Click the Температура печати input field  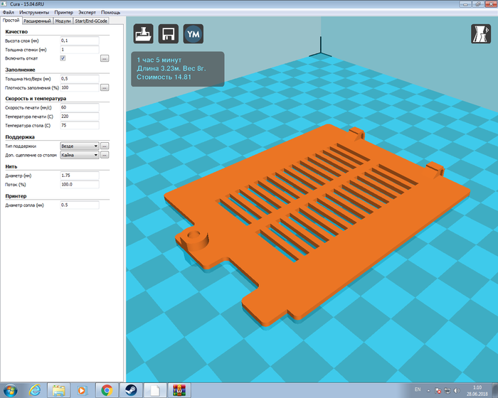[79, 116]
